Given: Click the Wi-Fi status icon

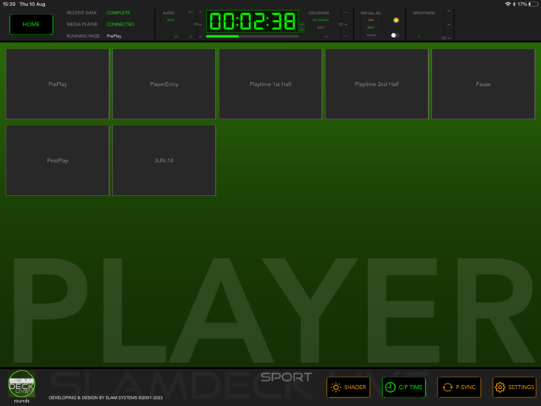Looking at the screenshot, I should tap(508, 4).
